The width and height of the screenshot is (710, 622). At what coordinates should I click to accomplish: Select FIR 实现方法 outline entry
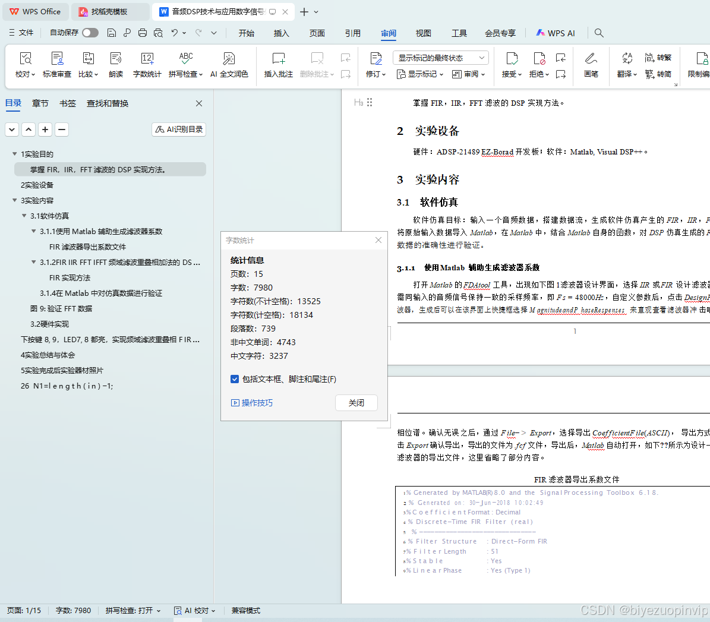(70, 277)
